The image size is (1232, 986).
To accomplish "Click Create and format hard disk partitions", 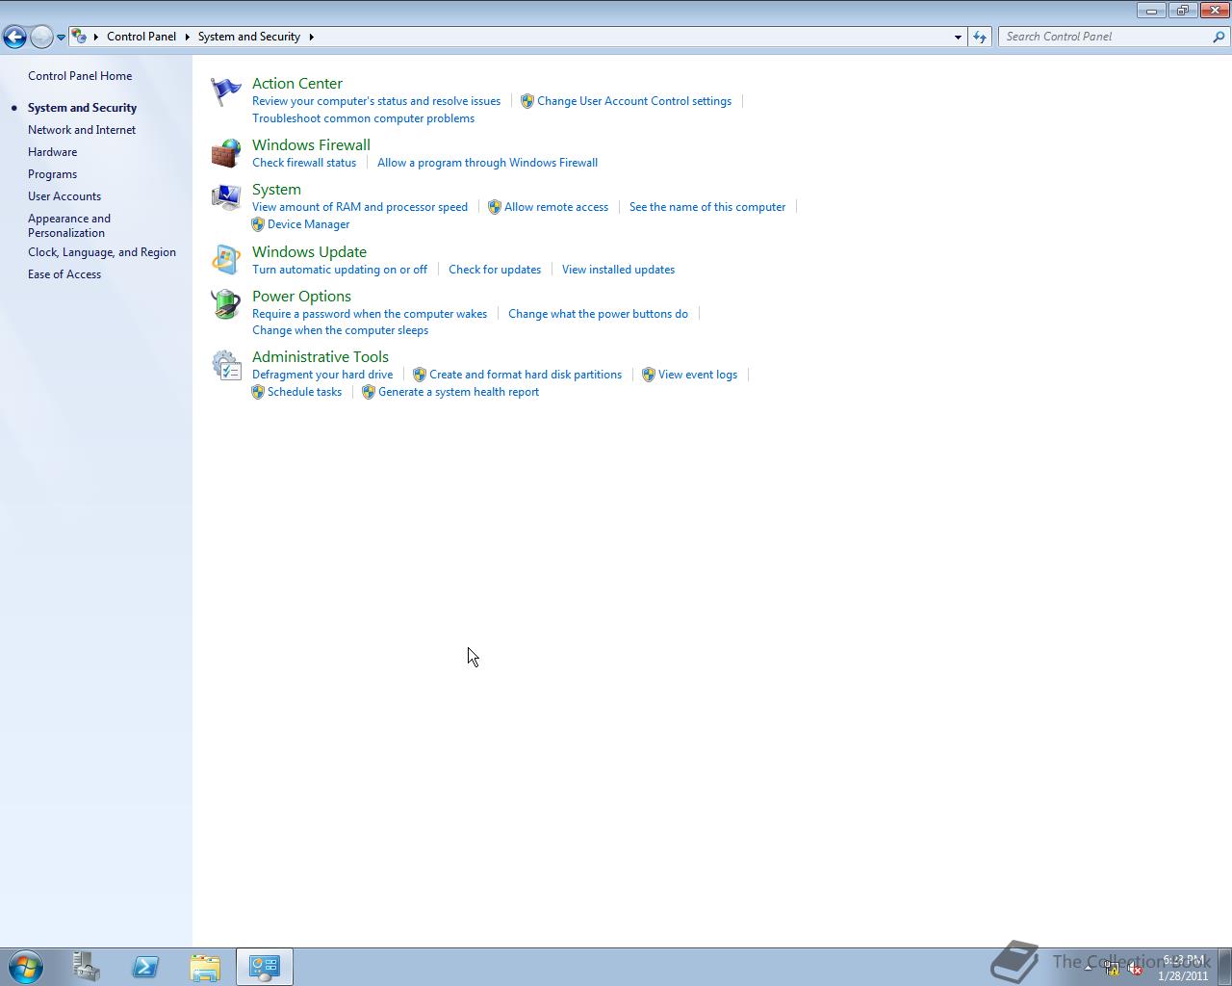I will (x=526, y=375).
